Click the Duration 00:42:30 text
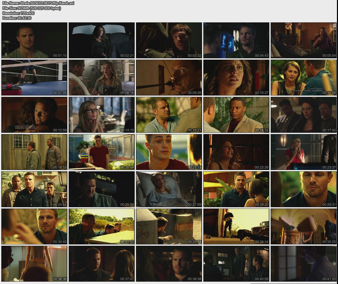The image size is (338, 284). pyautogui.click(x=17, y=18)
